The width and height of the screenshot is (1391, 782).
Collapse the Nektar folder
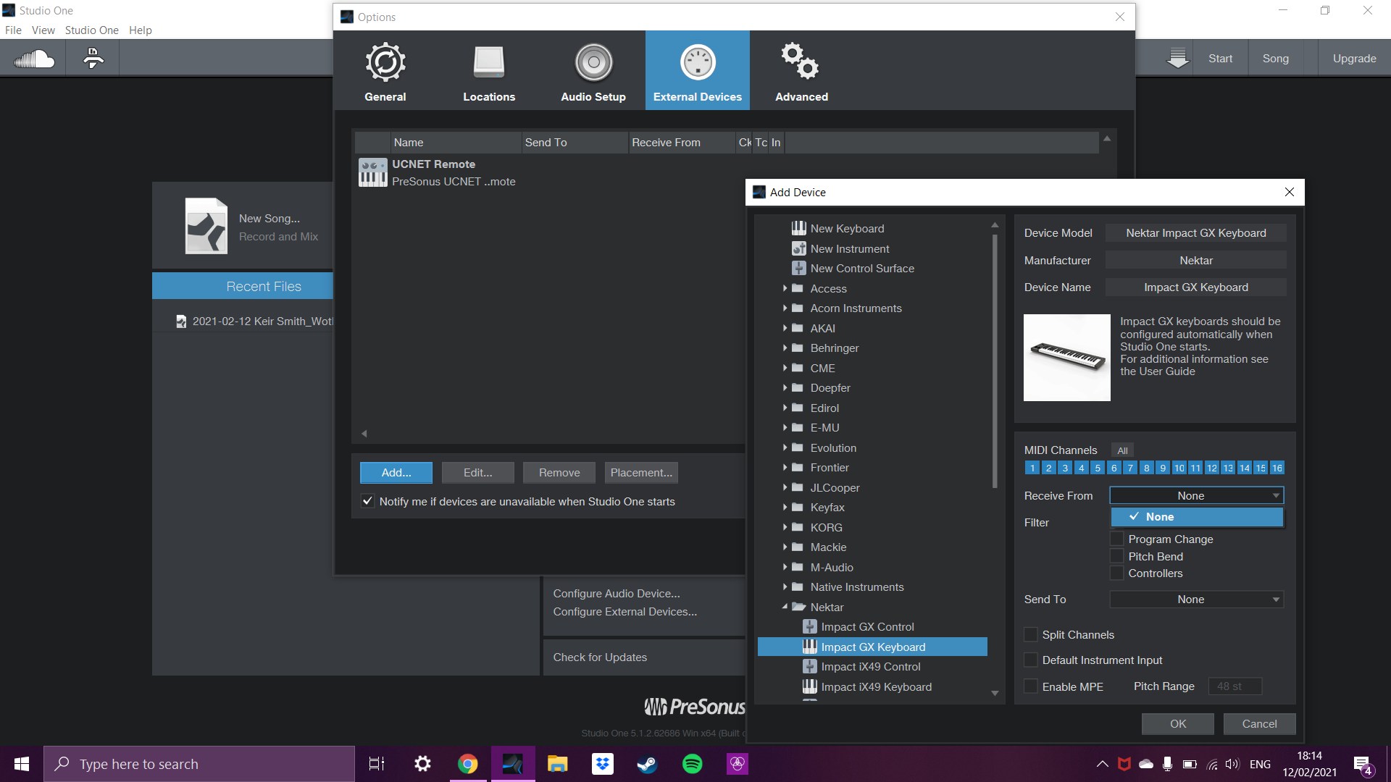[785, 607]
